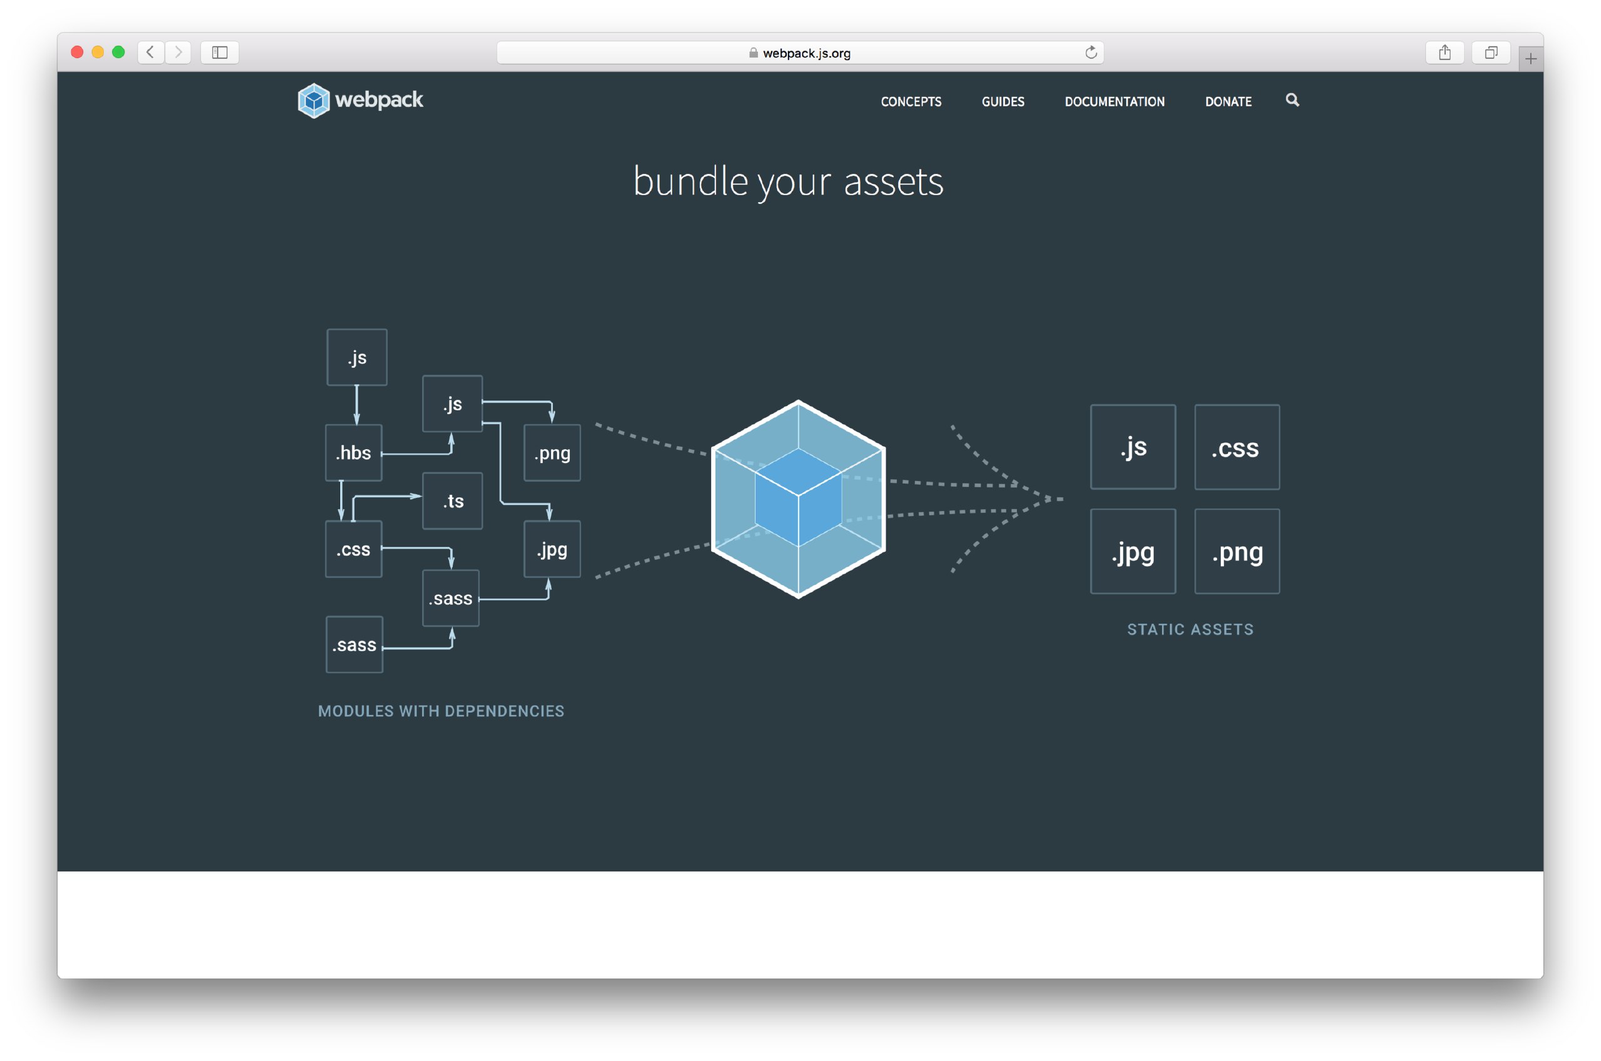Open the CONCEPTS menu item

pos(911,101)
